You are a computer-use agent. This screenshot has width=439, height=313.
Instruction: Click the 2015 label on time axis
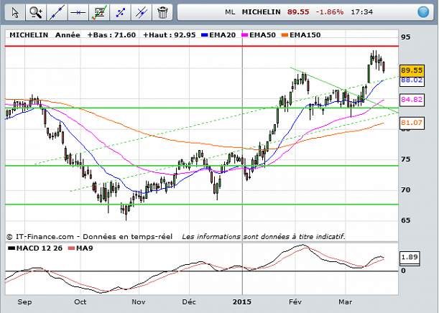pos(242,302)
